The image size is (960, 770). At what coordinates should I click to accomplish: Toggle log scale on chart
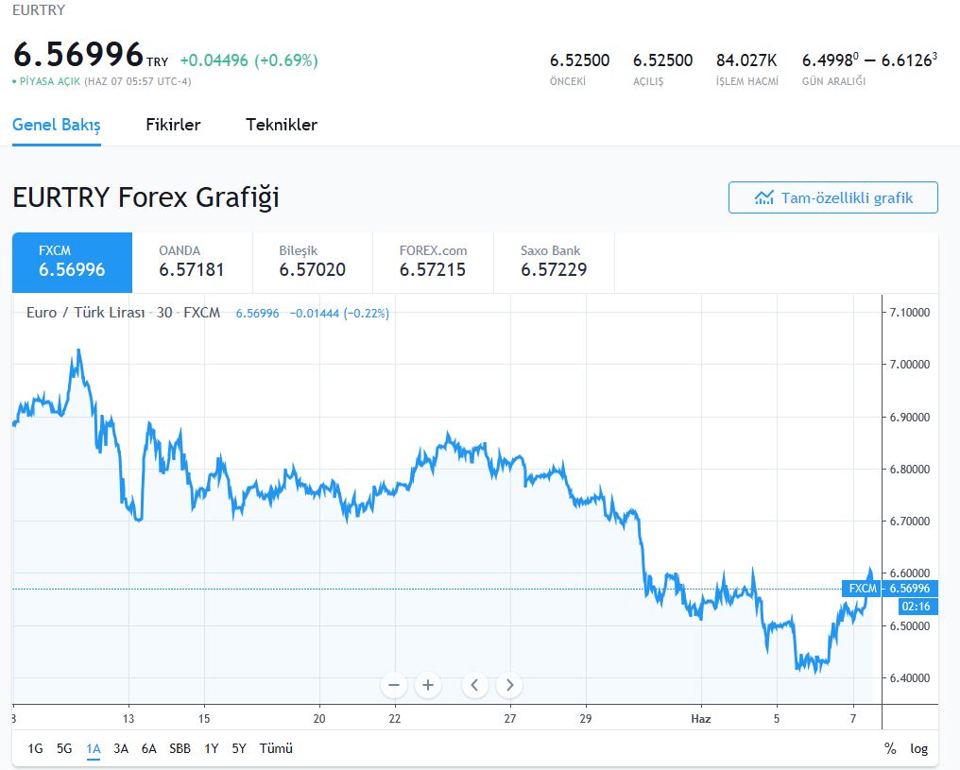(918, 748)
